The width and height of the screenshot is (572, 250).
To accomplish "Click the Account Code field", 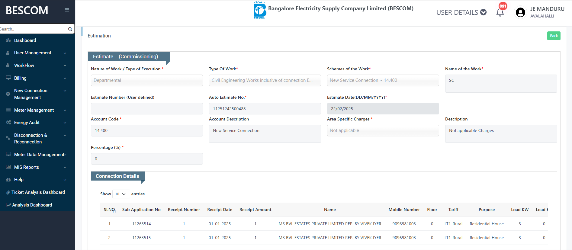I will tap(147, 130).
